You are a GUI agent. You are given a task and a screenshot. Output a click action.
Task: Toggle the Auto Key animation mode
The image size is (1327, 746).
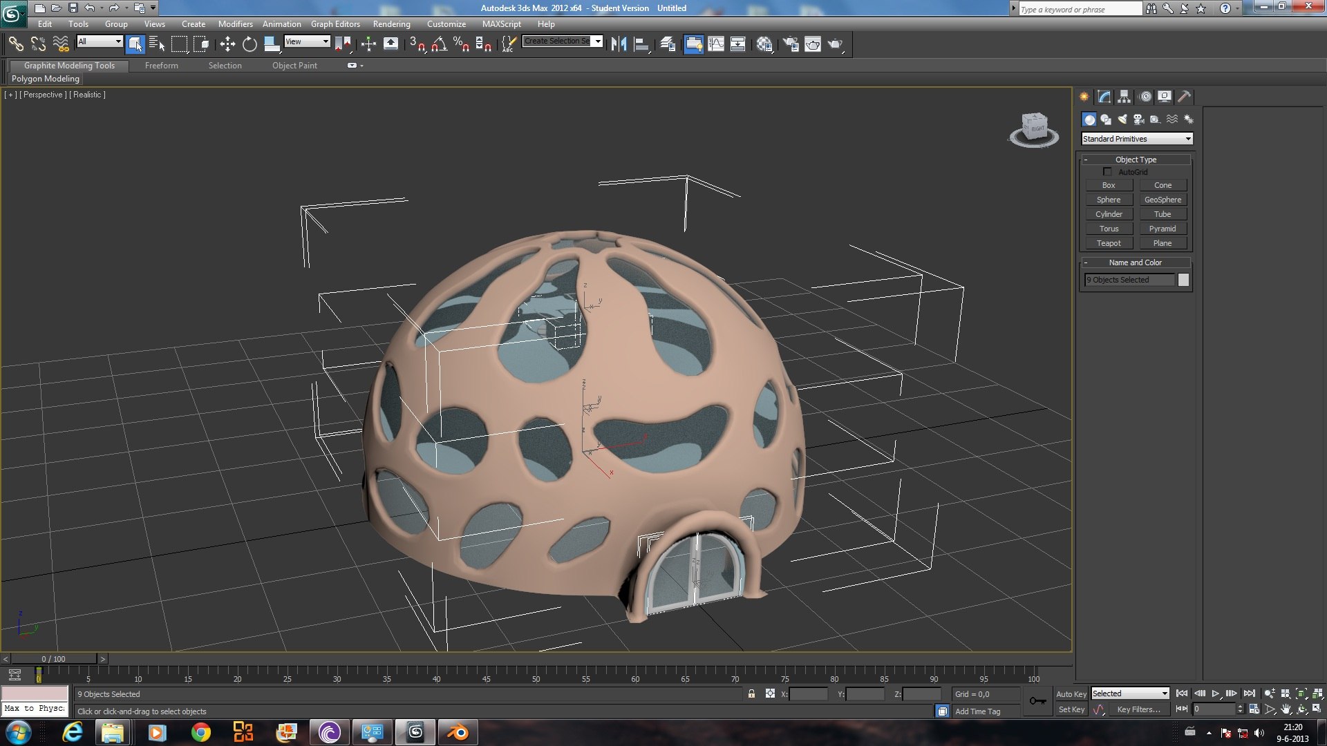coord(1071,694)
